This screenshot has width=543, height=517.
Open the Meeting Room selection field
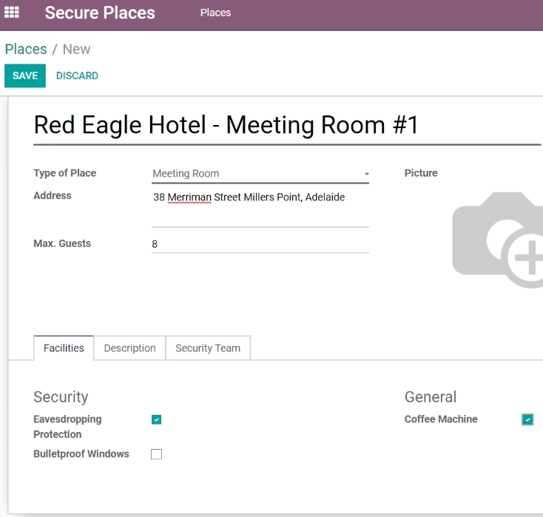pyautogui.click(x=260, y=174)
